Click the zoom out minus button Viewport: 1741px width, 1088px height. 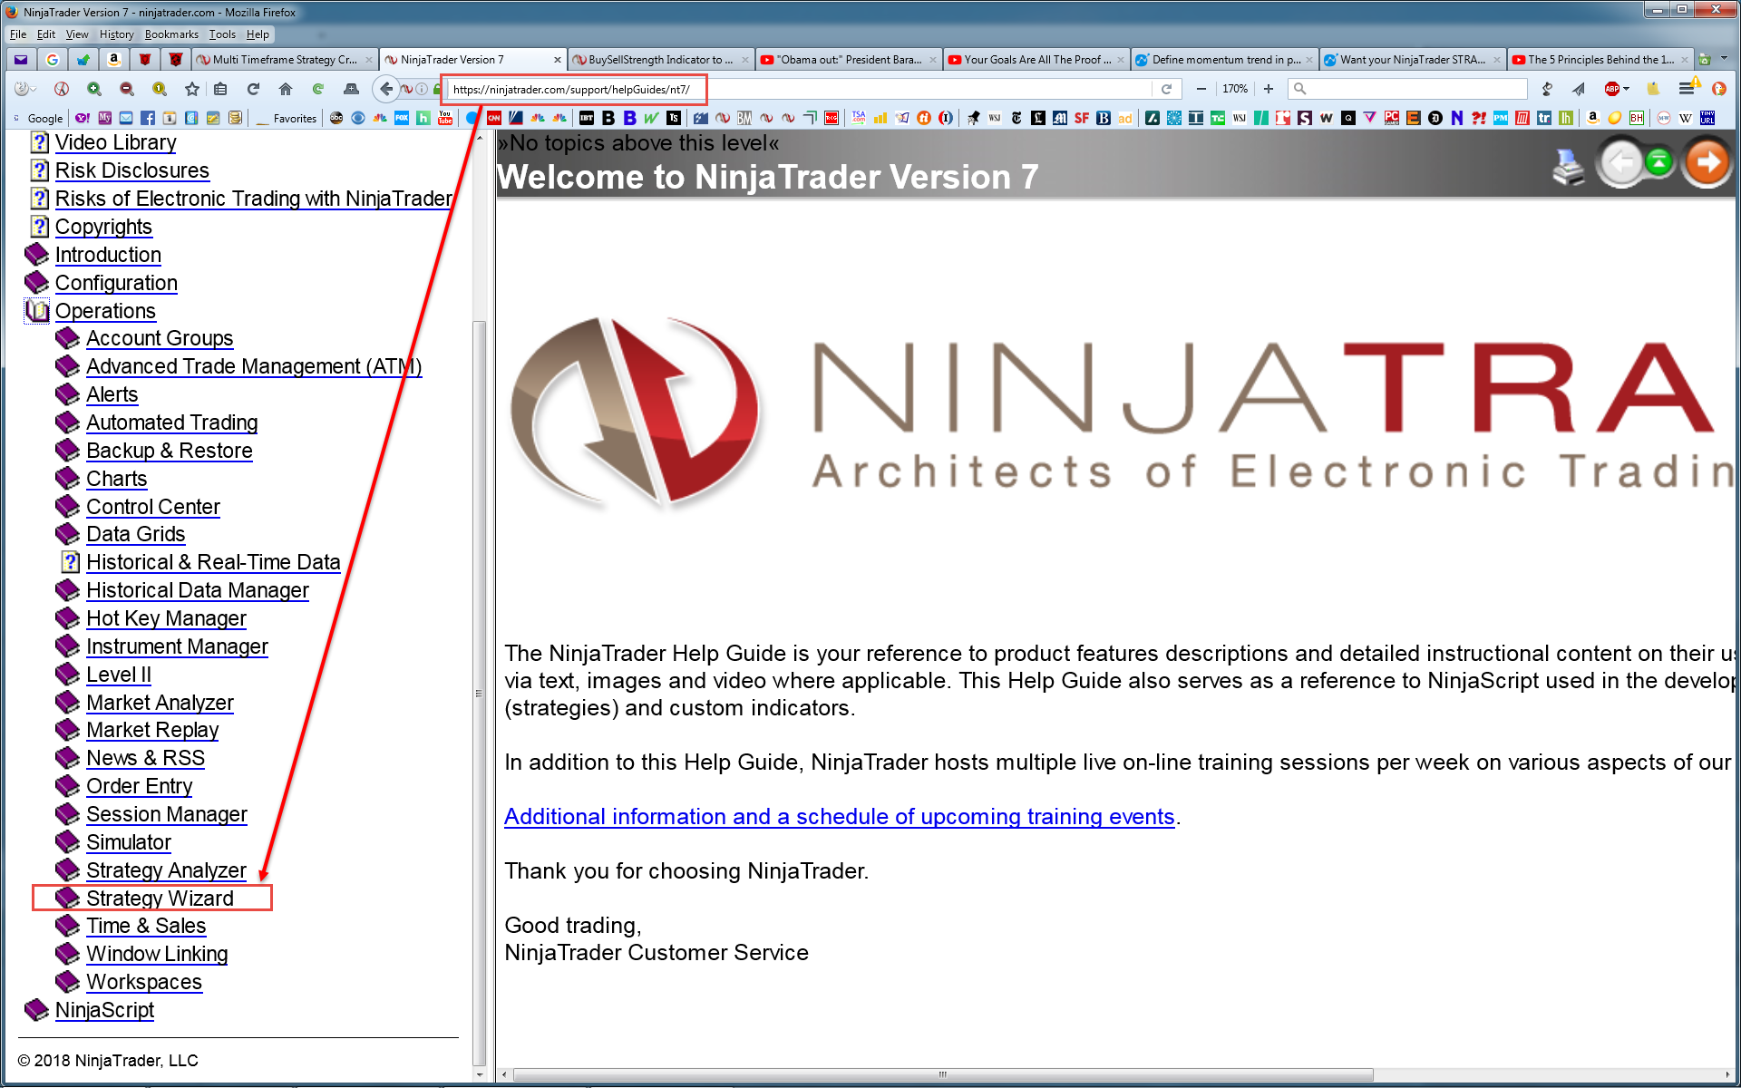1201,89
